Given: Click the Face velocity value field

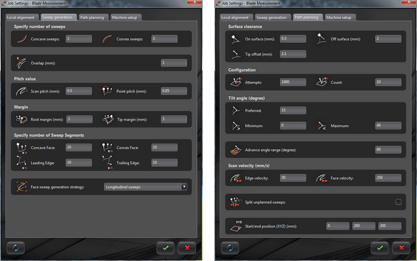Looking at the screenshot, I should click(x=388, y=178).
